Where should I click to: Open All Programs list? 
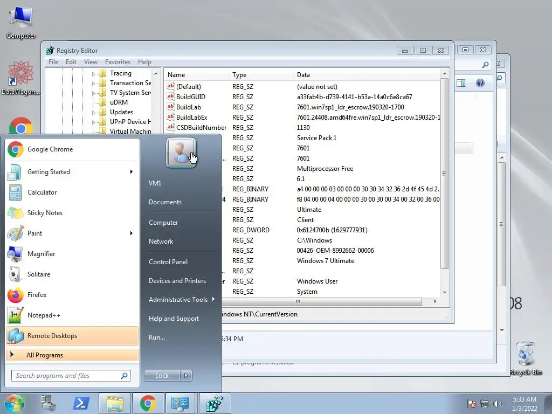tap(72, 355)
